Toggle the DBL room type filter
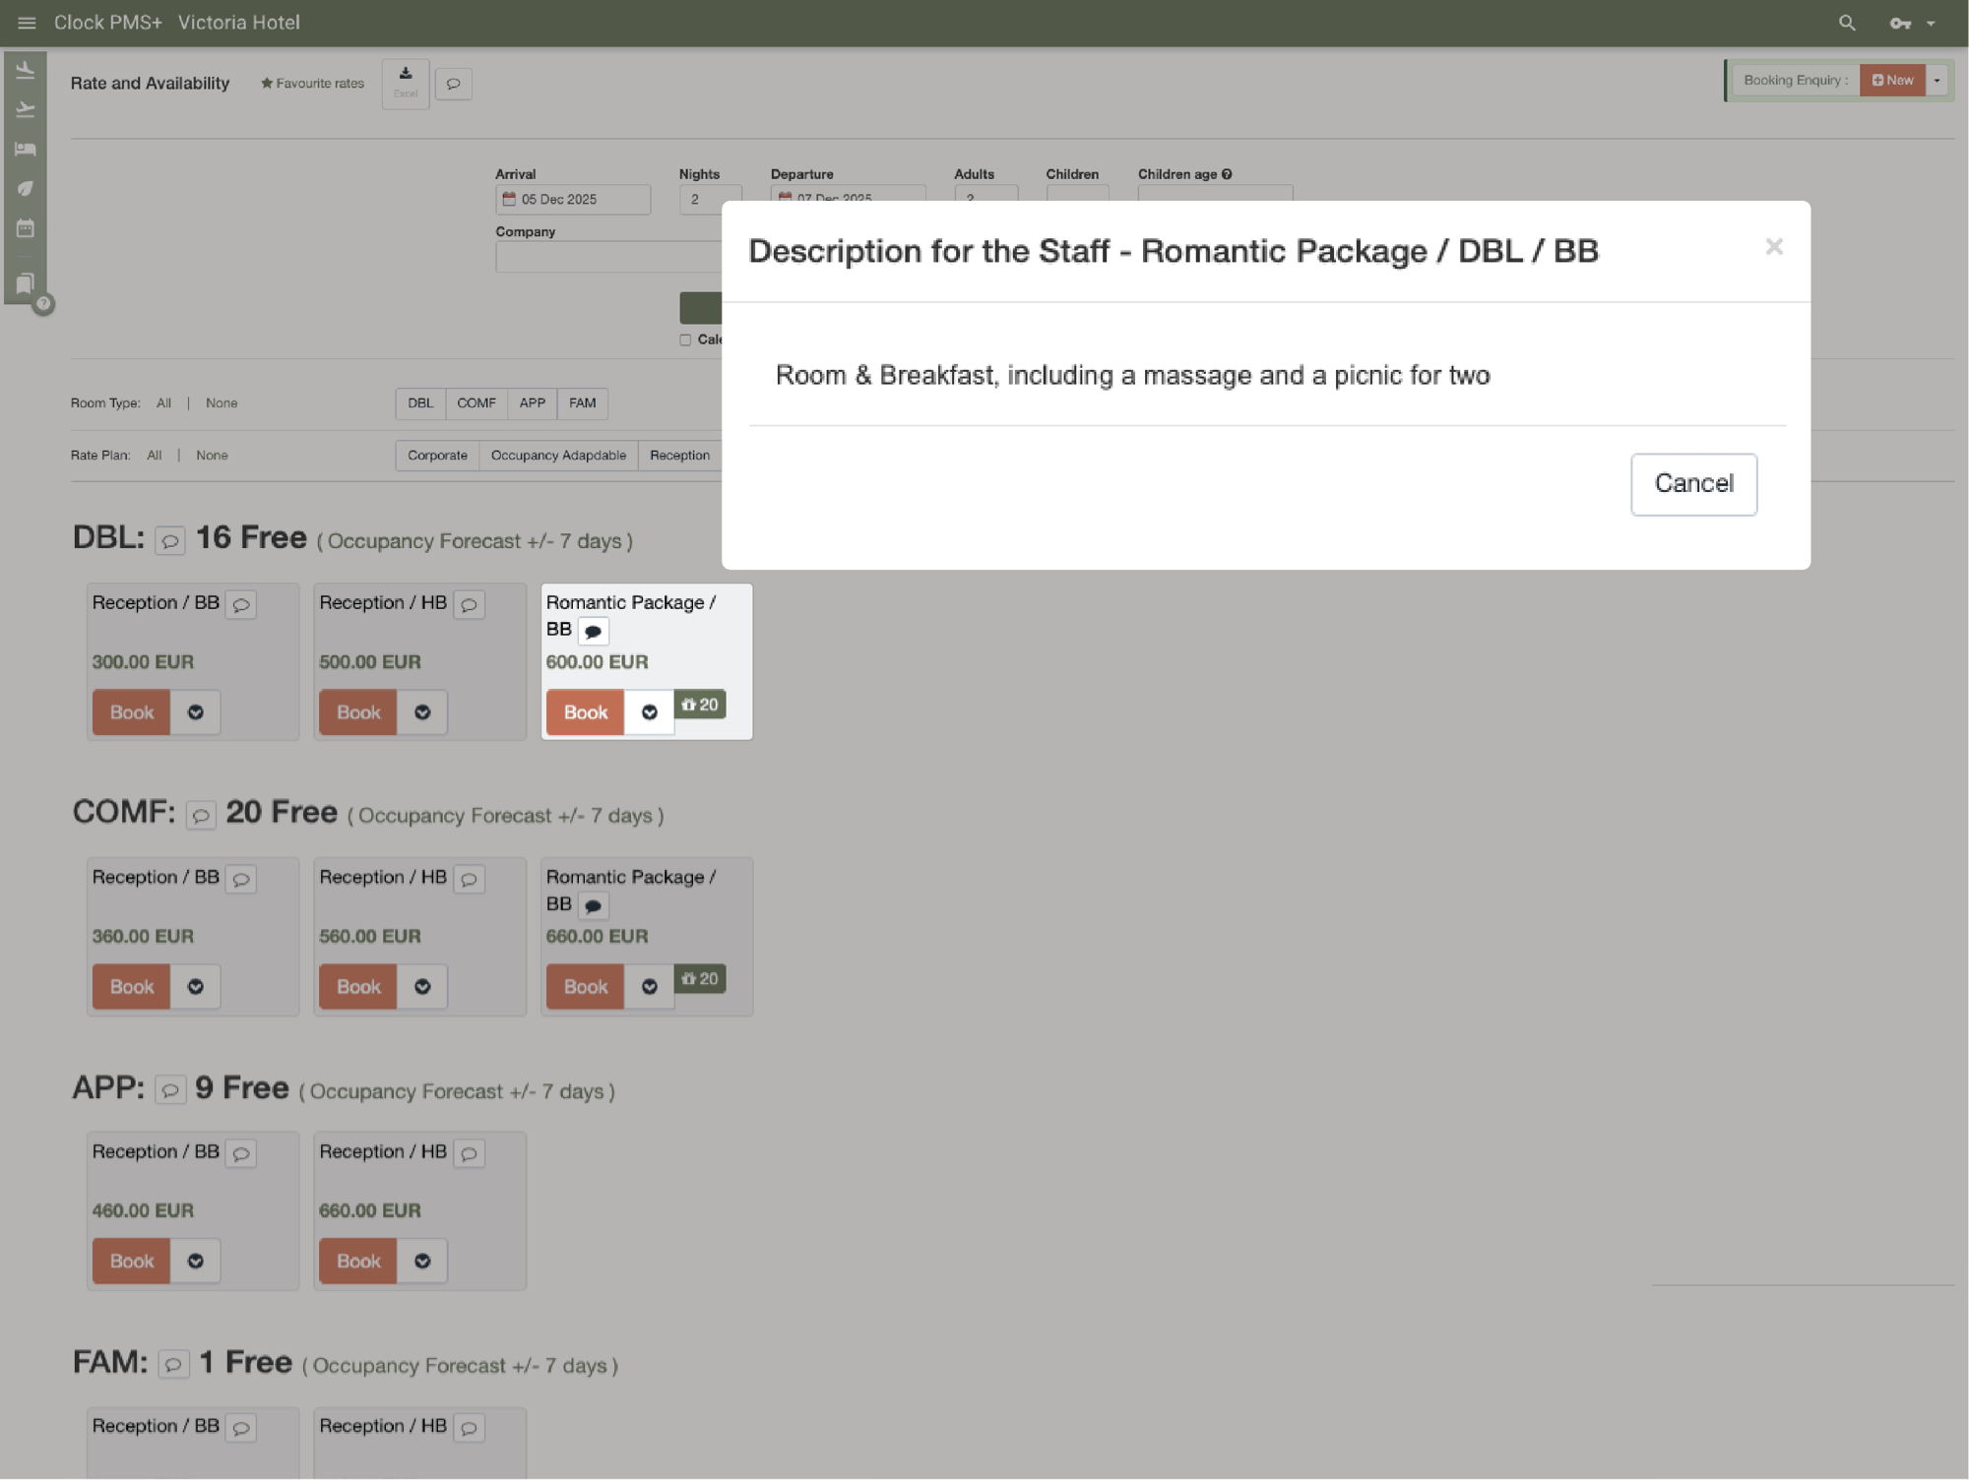This screenshot has width=1969, height=1480. 420,403
